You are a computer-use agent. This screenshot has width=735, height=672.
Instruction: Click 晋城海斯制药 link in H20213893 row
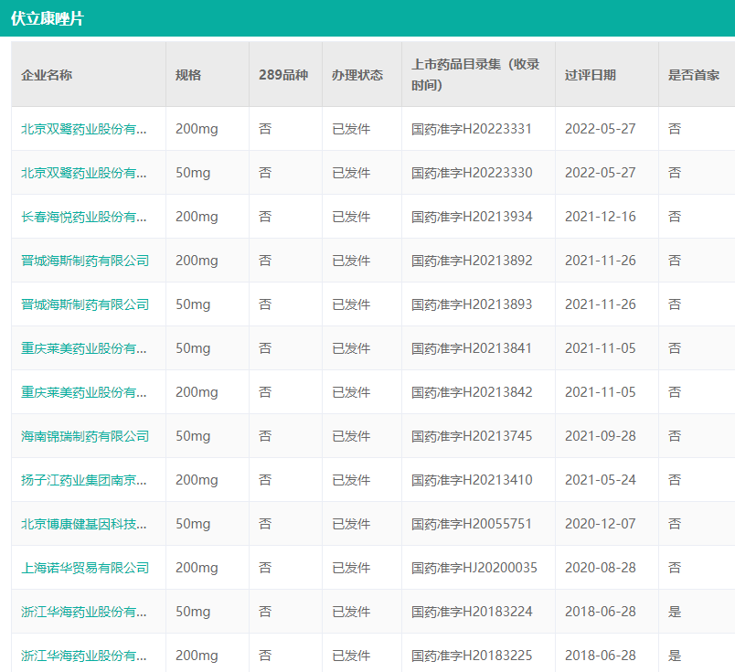coord(85,304)
